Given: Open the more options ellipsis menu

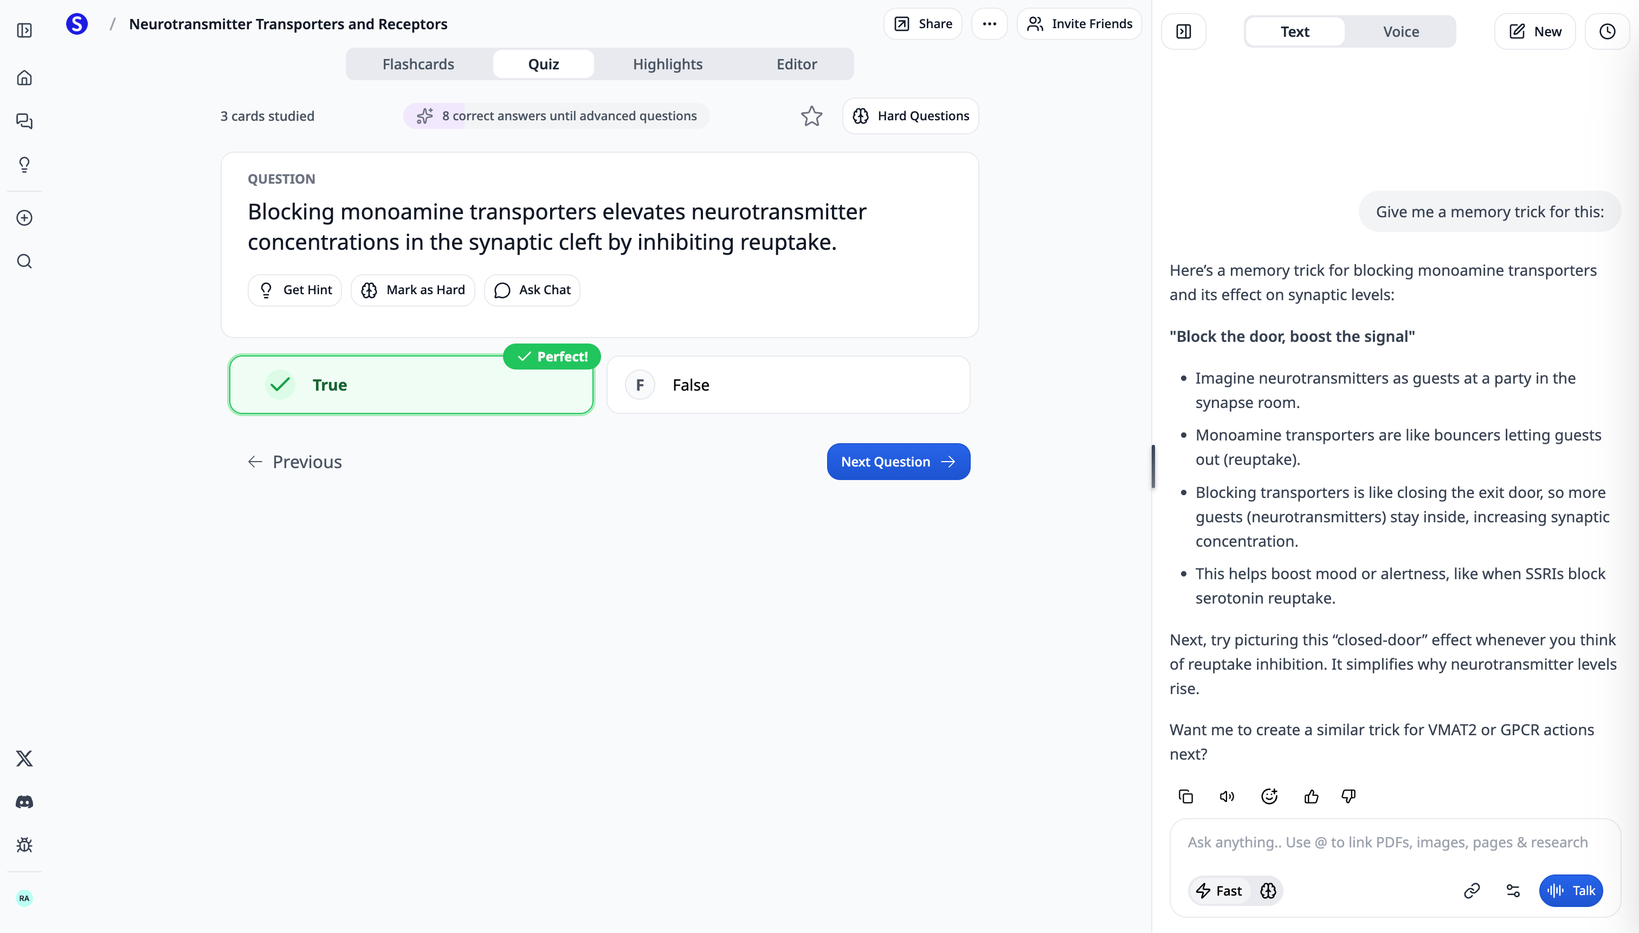Looking at the screenshot, I should point(989,24).
